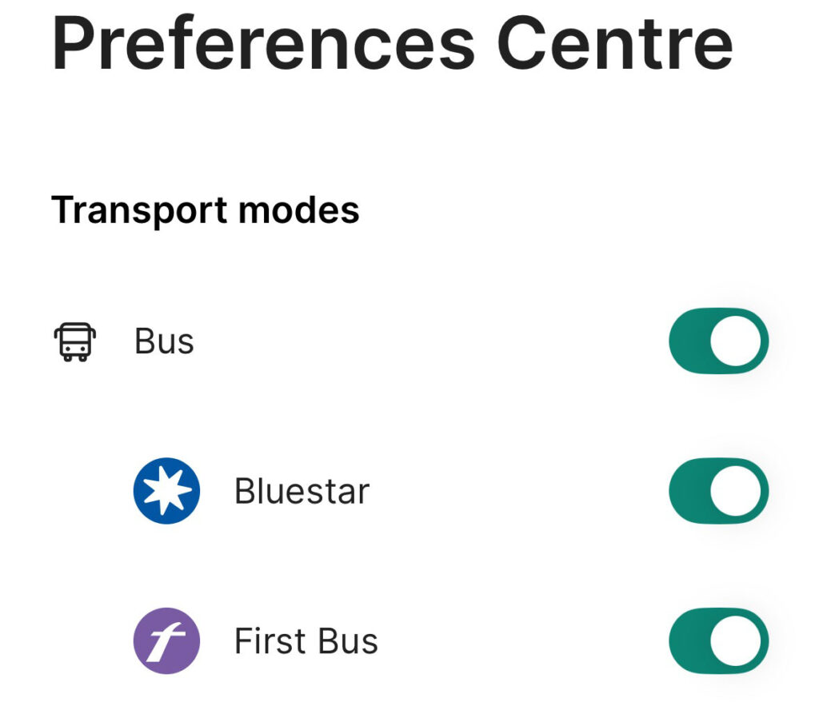Click the white letter f in First logo

point(165,642)
